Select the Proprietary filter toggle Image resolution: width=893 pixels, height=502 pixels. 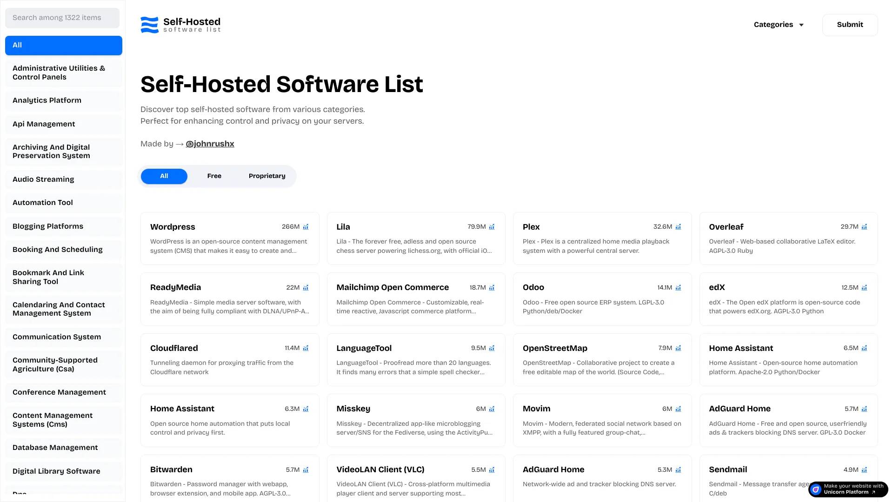click(267, 176)
